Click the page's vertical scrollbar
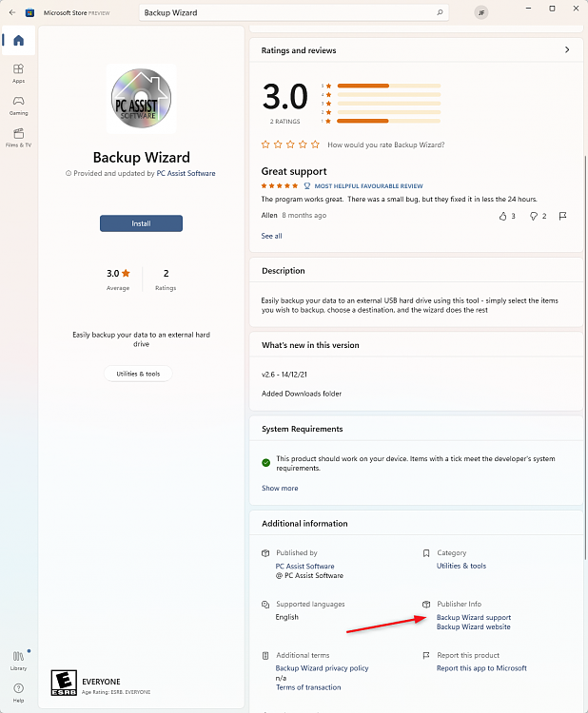Viewport: 588px width, 713px height. (586, 357)
